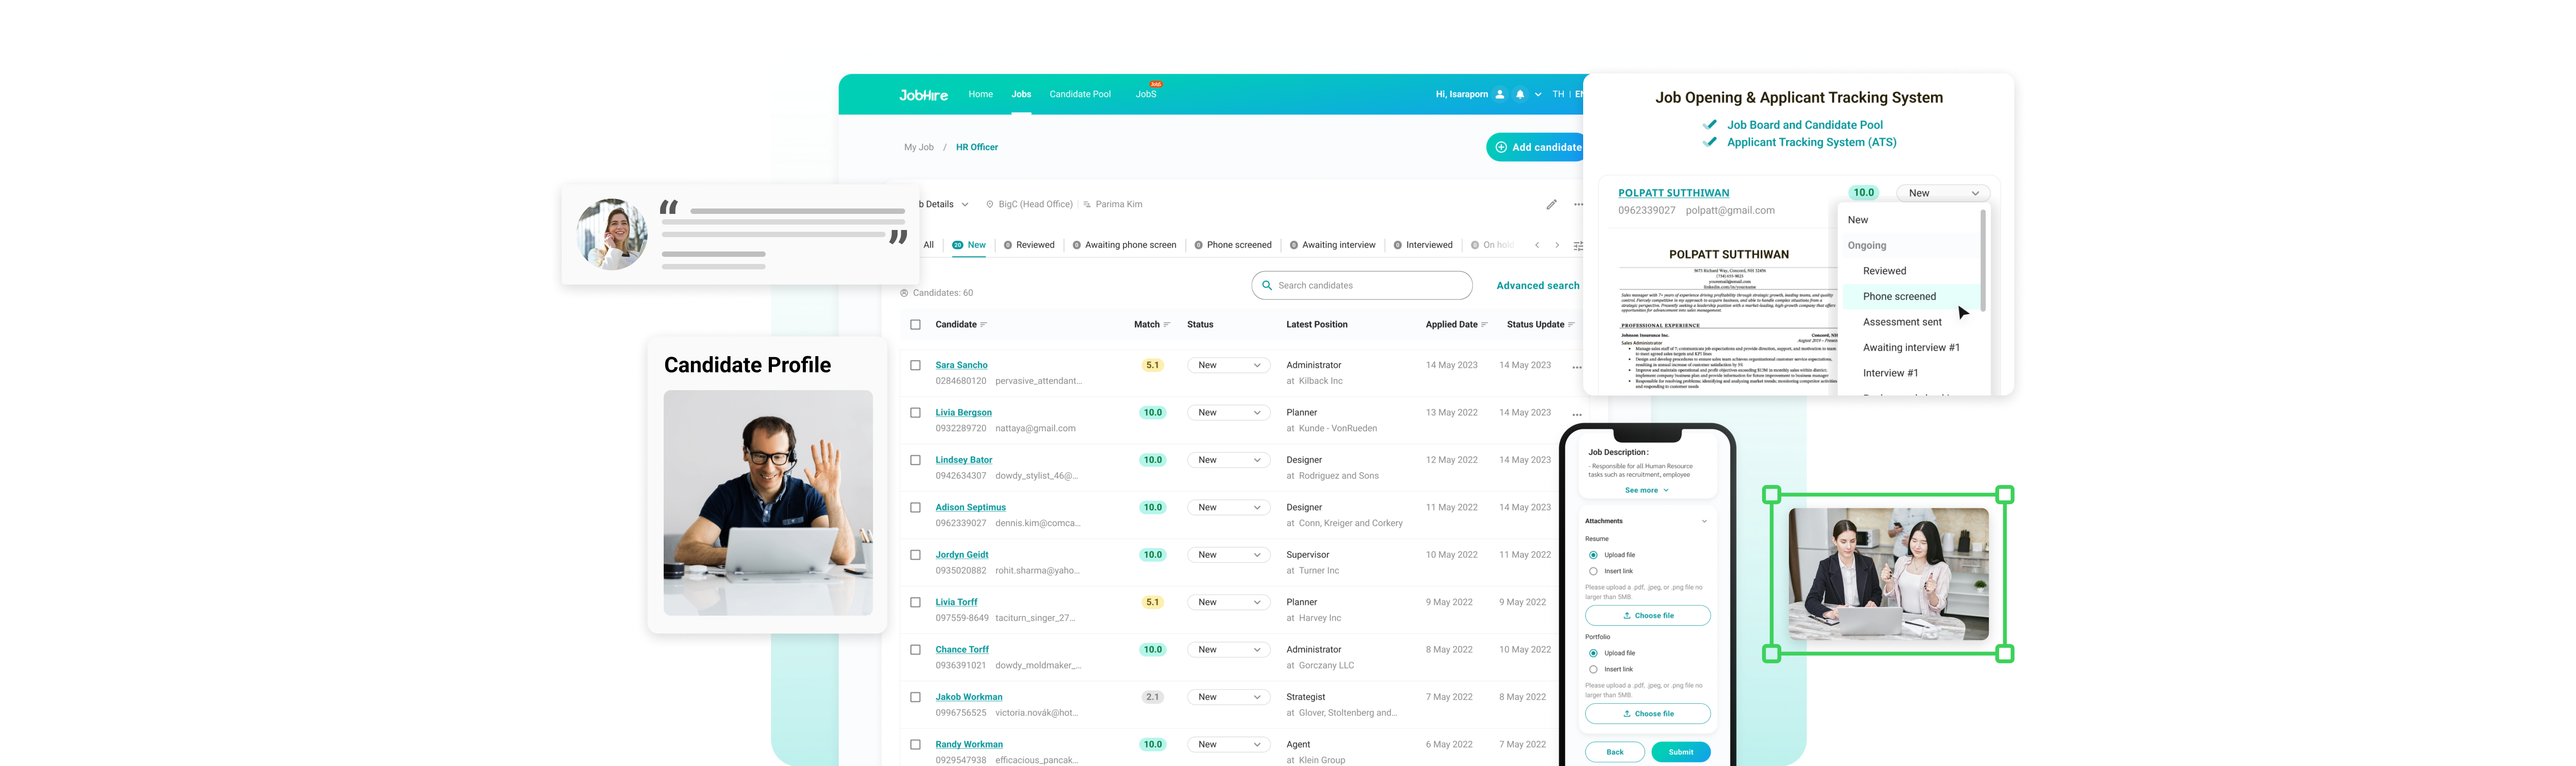Select Resume Upload file radio button
The width and height of the screenshot is (2576, 766).
pos(1593,555)
